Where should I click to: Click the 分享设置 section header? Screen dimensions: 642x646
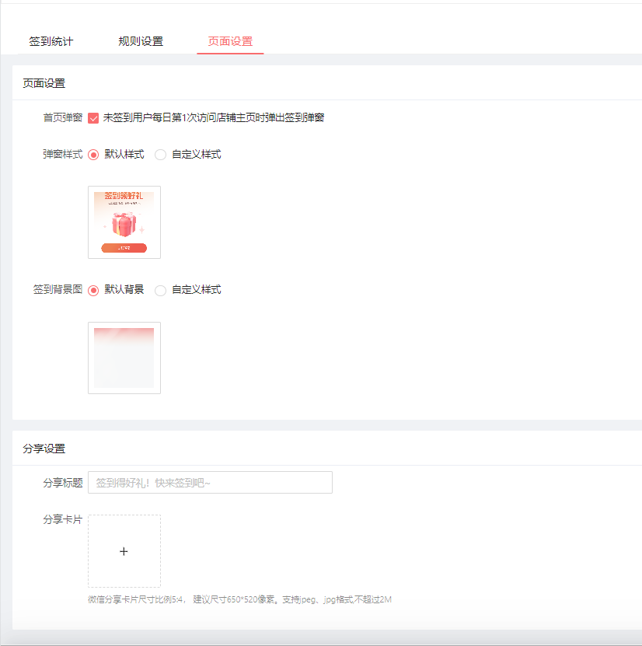click(x=44, y=449)
